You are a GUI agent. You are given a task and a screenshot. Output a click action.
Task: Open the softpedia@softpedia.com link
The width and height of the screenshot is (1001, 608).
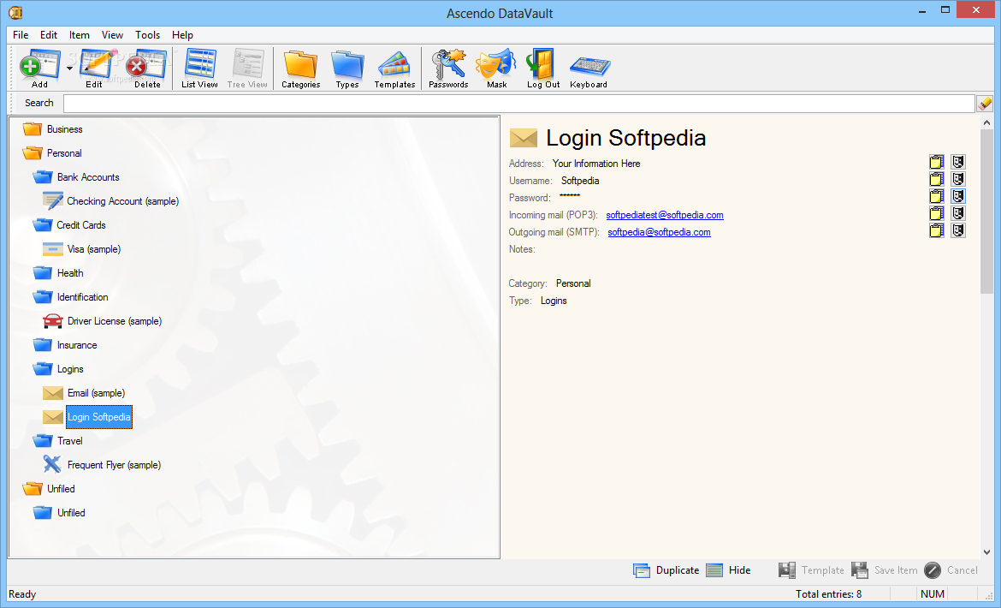[x=659, y=232]
